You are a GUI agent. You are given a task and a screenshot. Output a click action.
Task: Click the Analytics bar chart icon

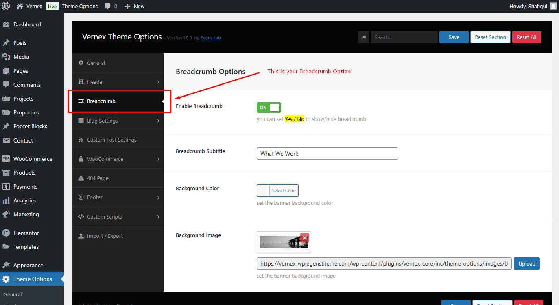(x=6, y=200)
